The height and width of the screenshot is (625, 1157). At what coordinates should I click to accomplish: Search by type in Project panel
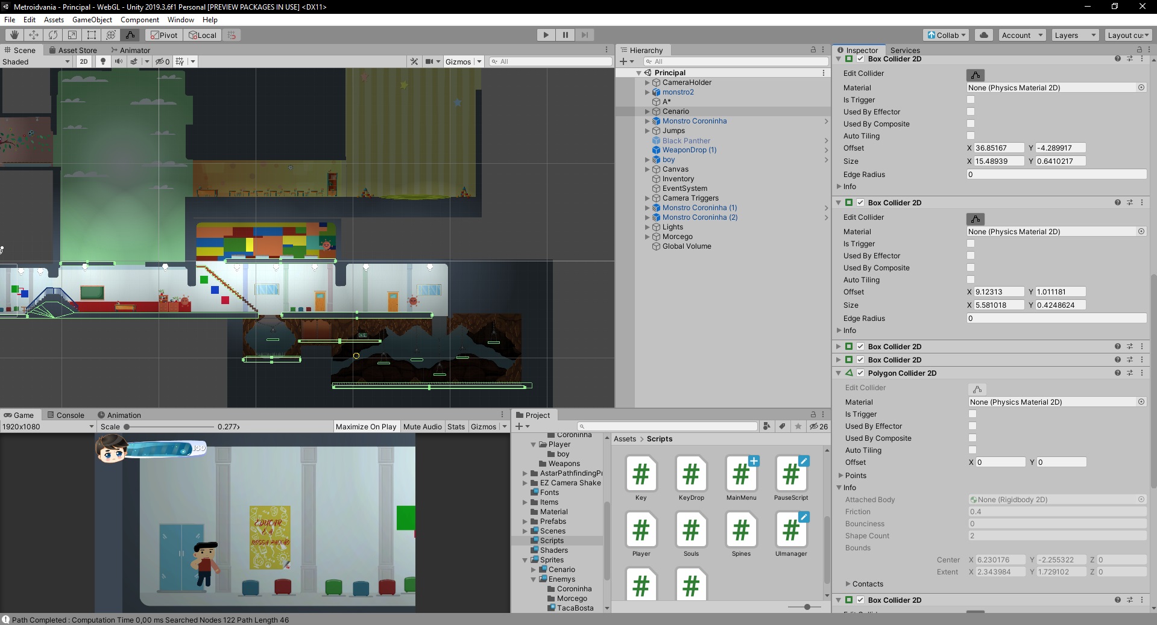point(766,426)
